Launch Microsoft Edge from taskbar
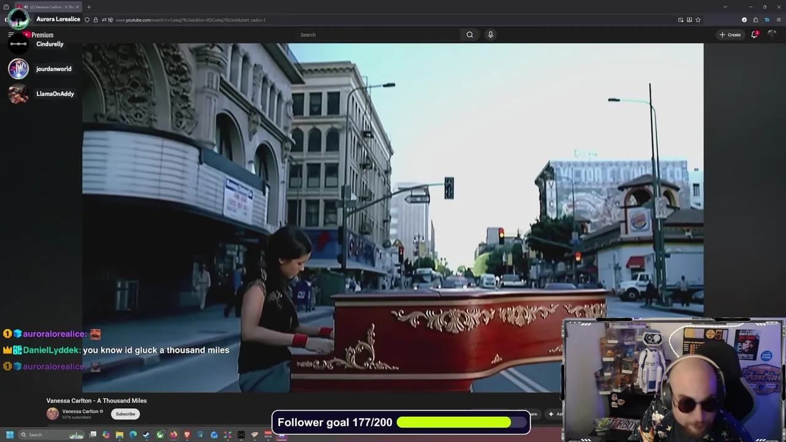This screenshot has width=786, height=442. (x=133, y=435)
